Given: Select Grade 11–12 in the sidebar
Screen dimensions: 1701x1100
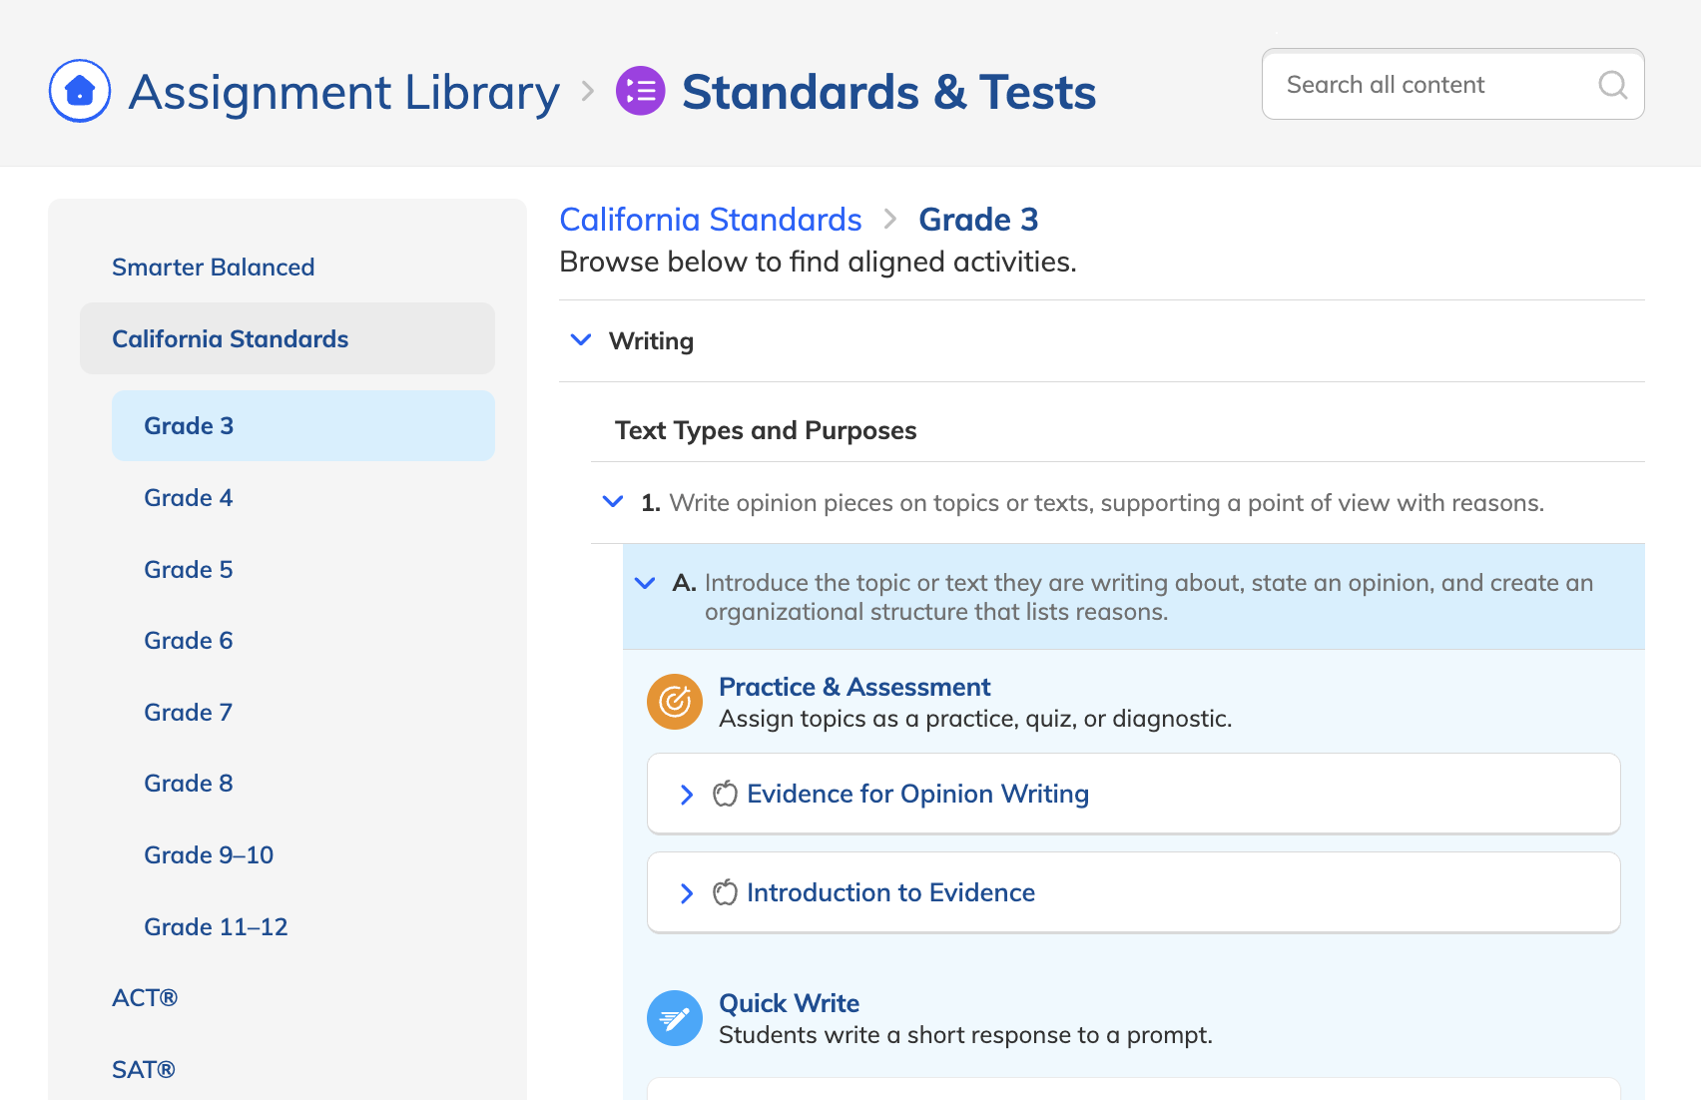Looking at the screenshot, I should (x=216, y=926).
